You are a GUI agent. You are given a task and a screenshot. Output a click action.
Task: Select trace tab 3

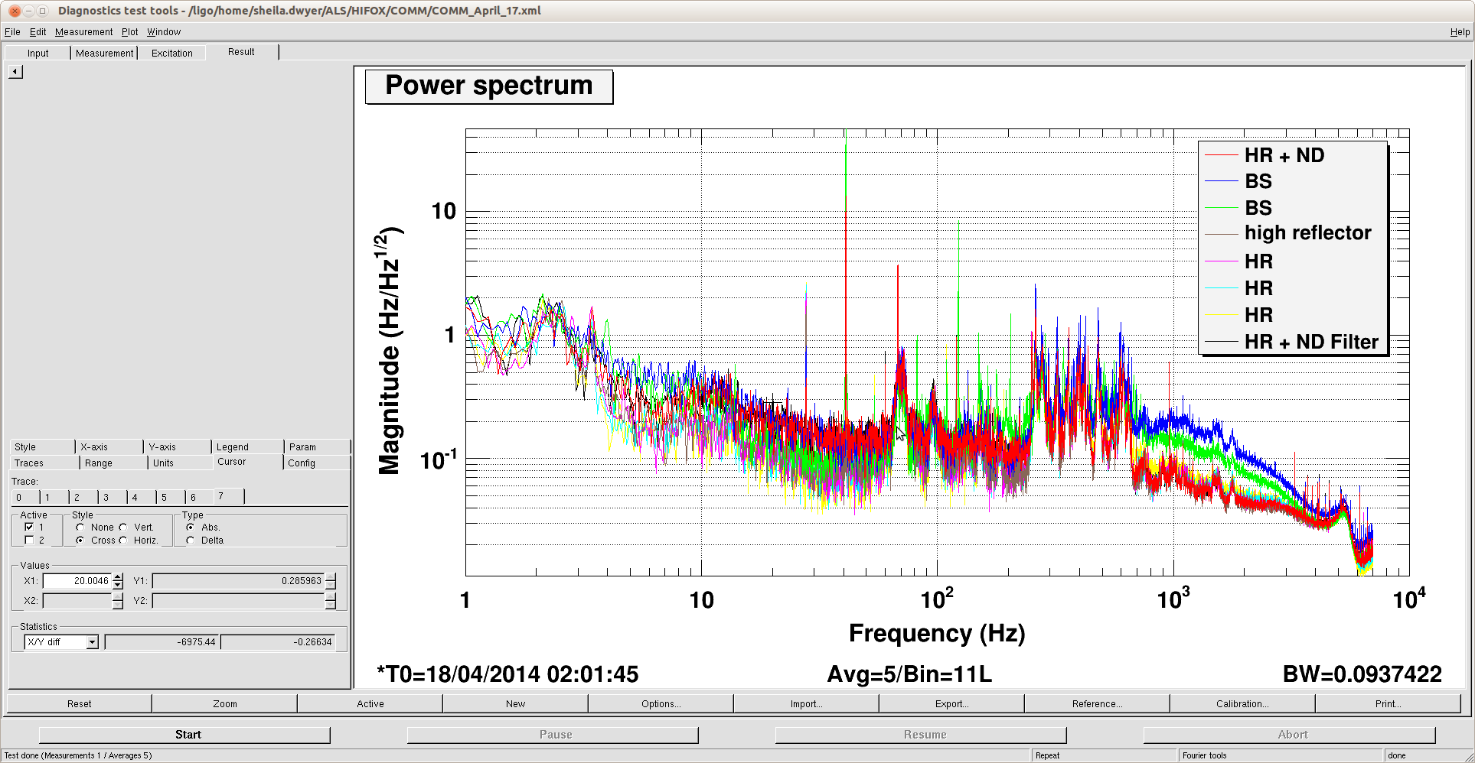pyautogui.click(x=112, y=498)
